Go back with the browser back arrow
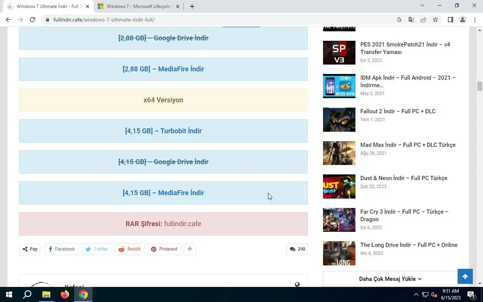The width and height of the screenshot is (483, 302). tap(8, 20)
